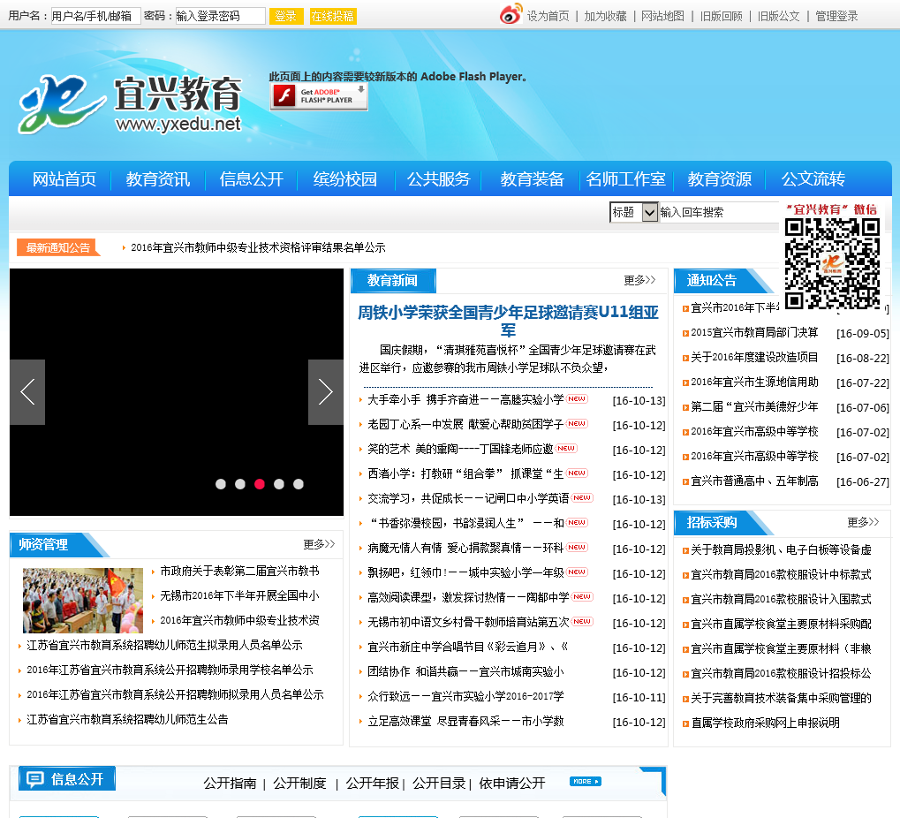Click the 在线投稿 button
The width and height of the screenshot is (900, 818).
[x=333, y=16]
